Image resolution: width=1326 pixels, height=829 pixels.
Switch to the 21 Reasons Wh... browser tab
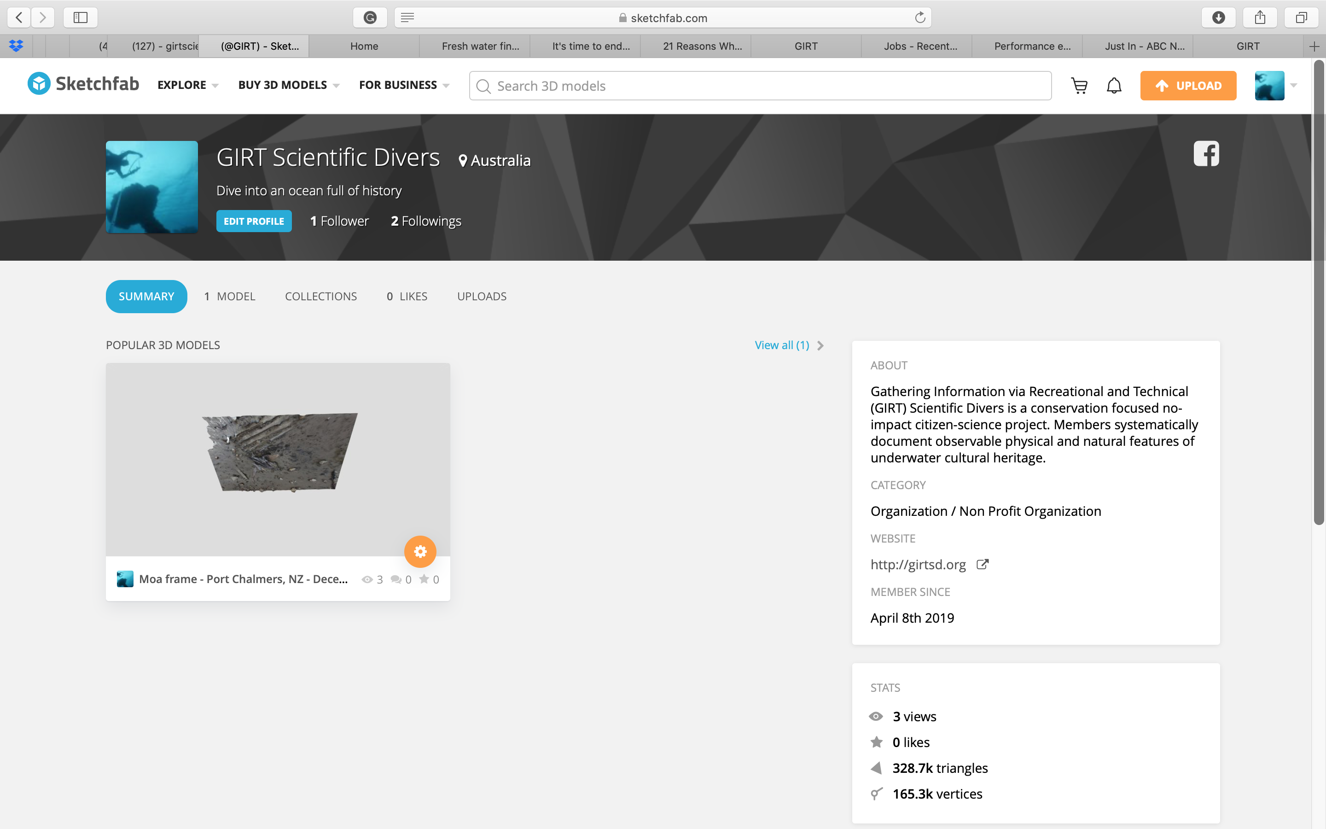pos(696,47)
